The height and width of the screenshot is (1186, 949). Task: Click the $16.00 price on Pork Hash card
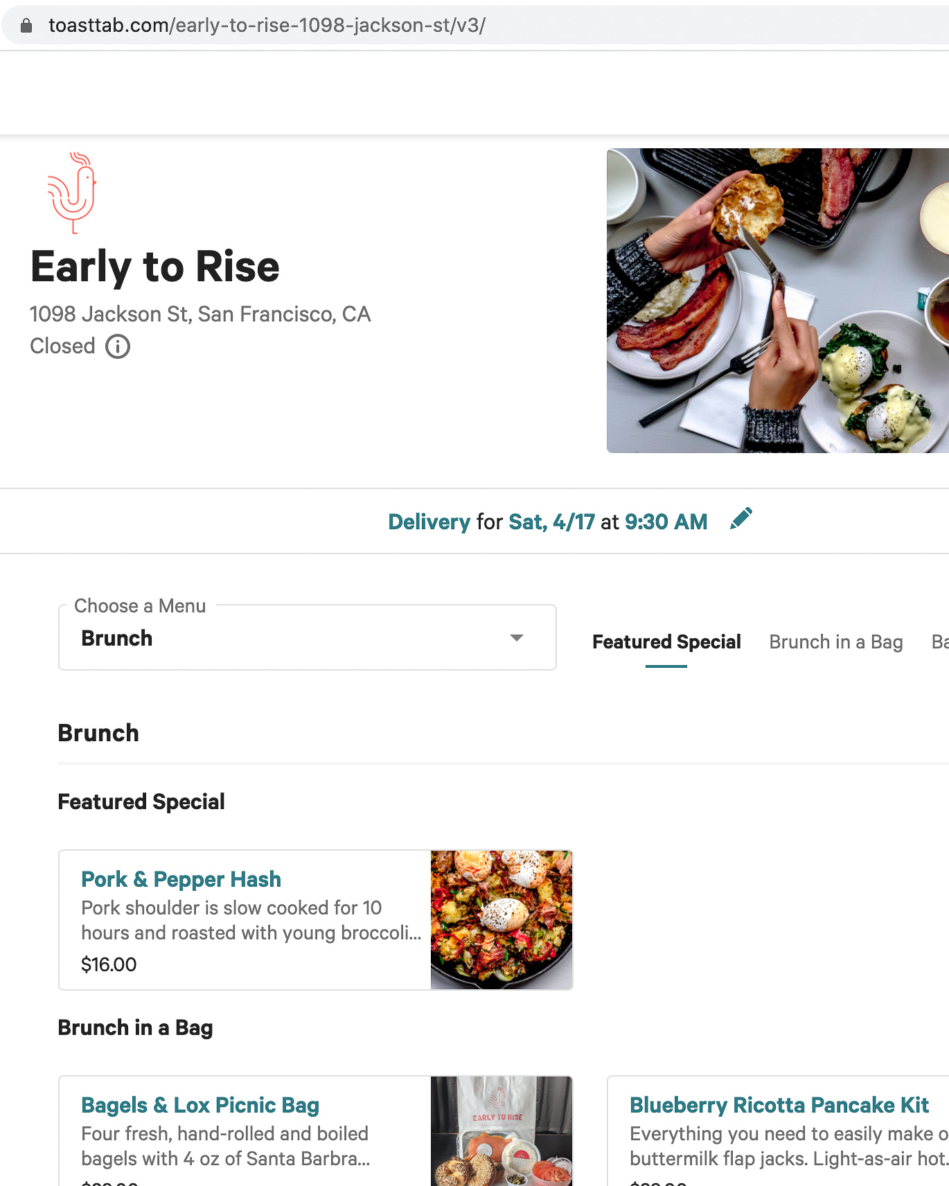[x=109, y=964]
